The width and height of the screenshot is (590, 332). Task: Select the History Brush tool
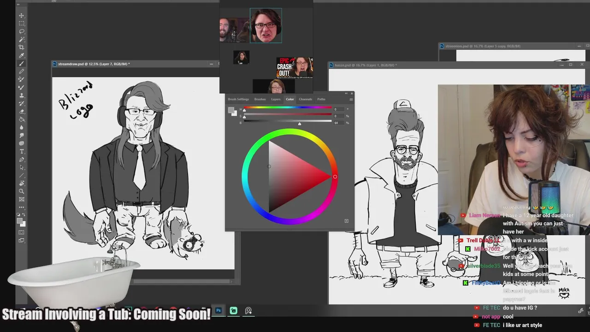[x=22, y=103]
